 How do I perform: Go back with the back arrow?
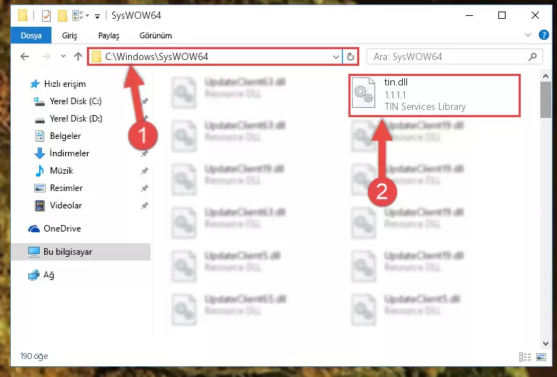25,56
